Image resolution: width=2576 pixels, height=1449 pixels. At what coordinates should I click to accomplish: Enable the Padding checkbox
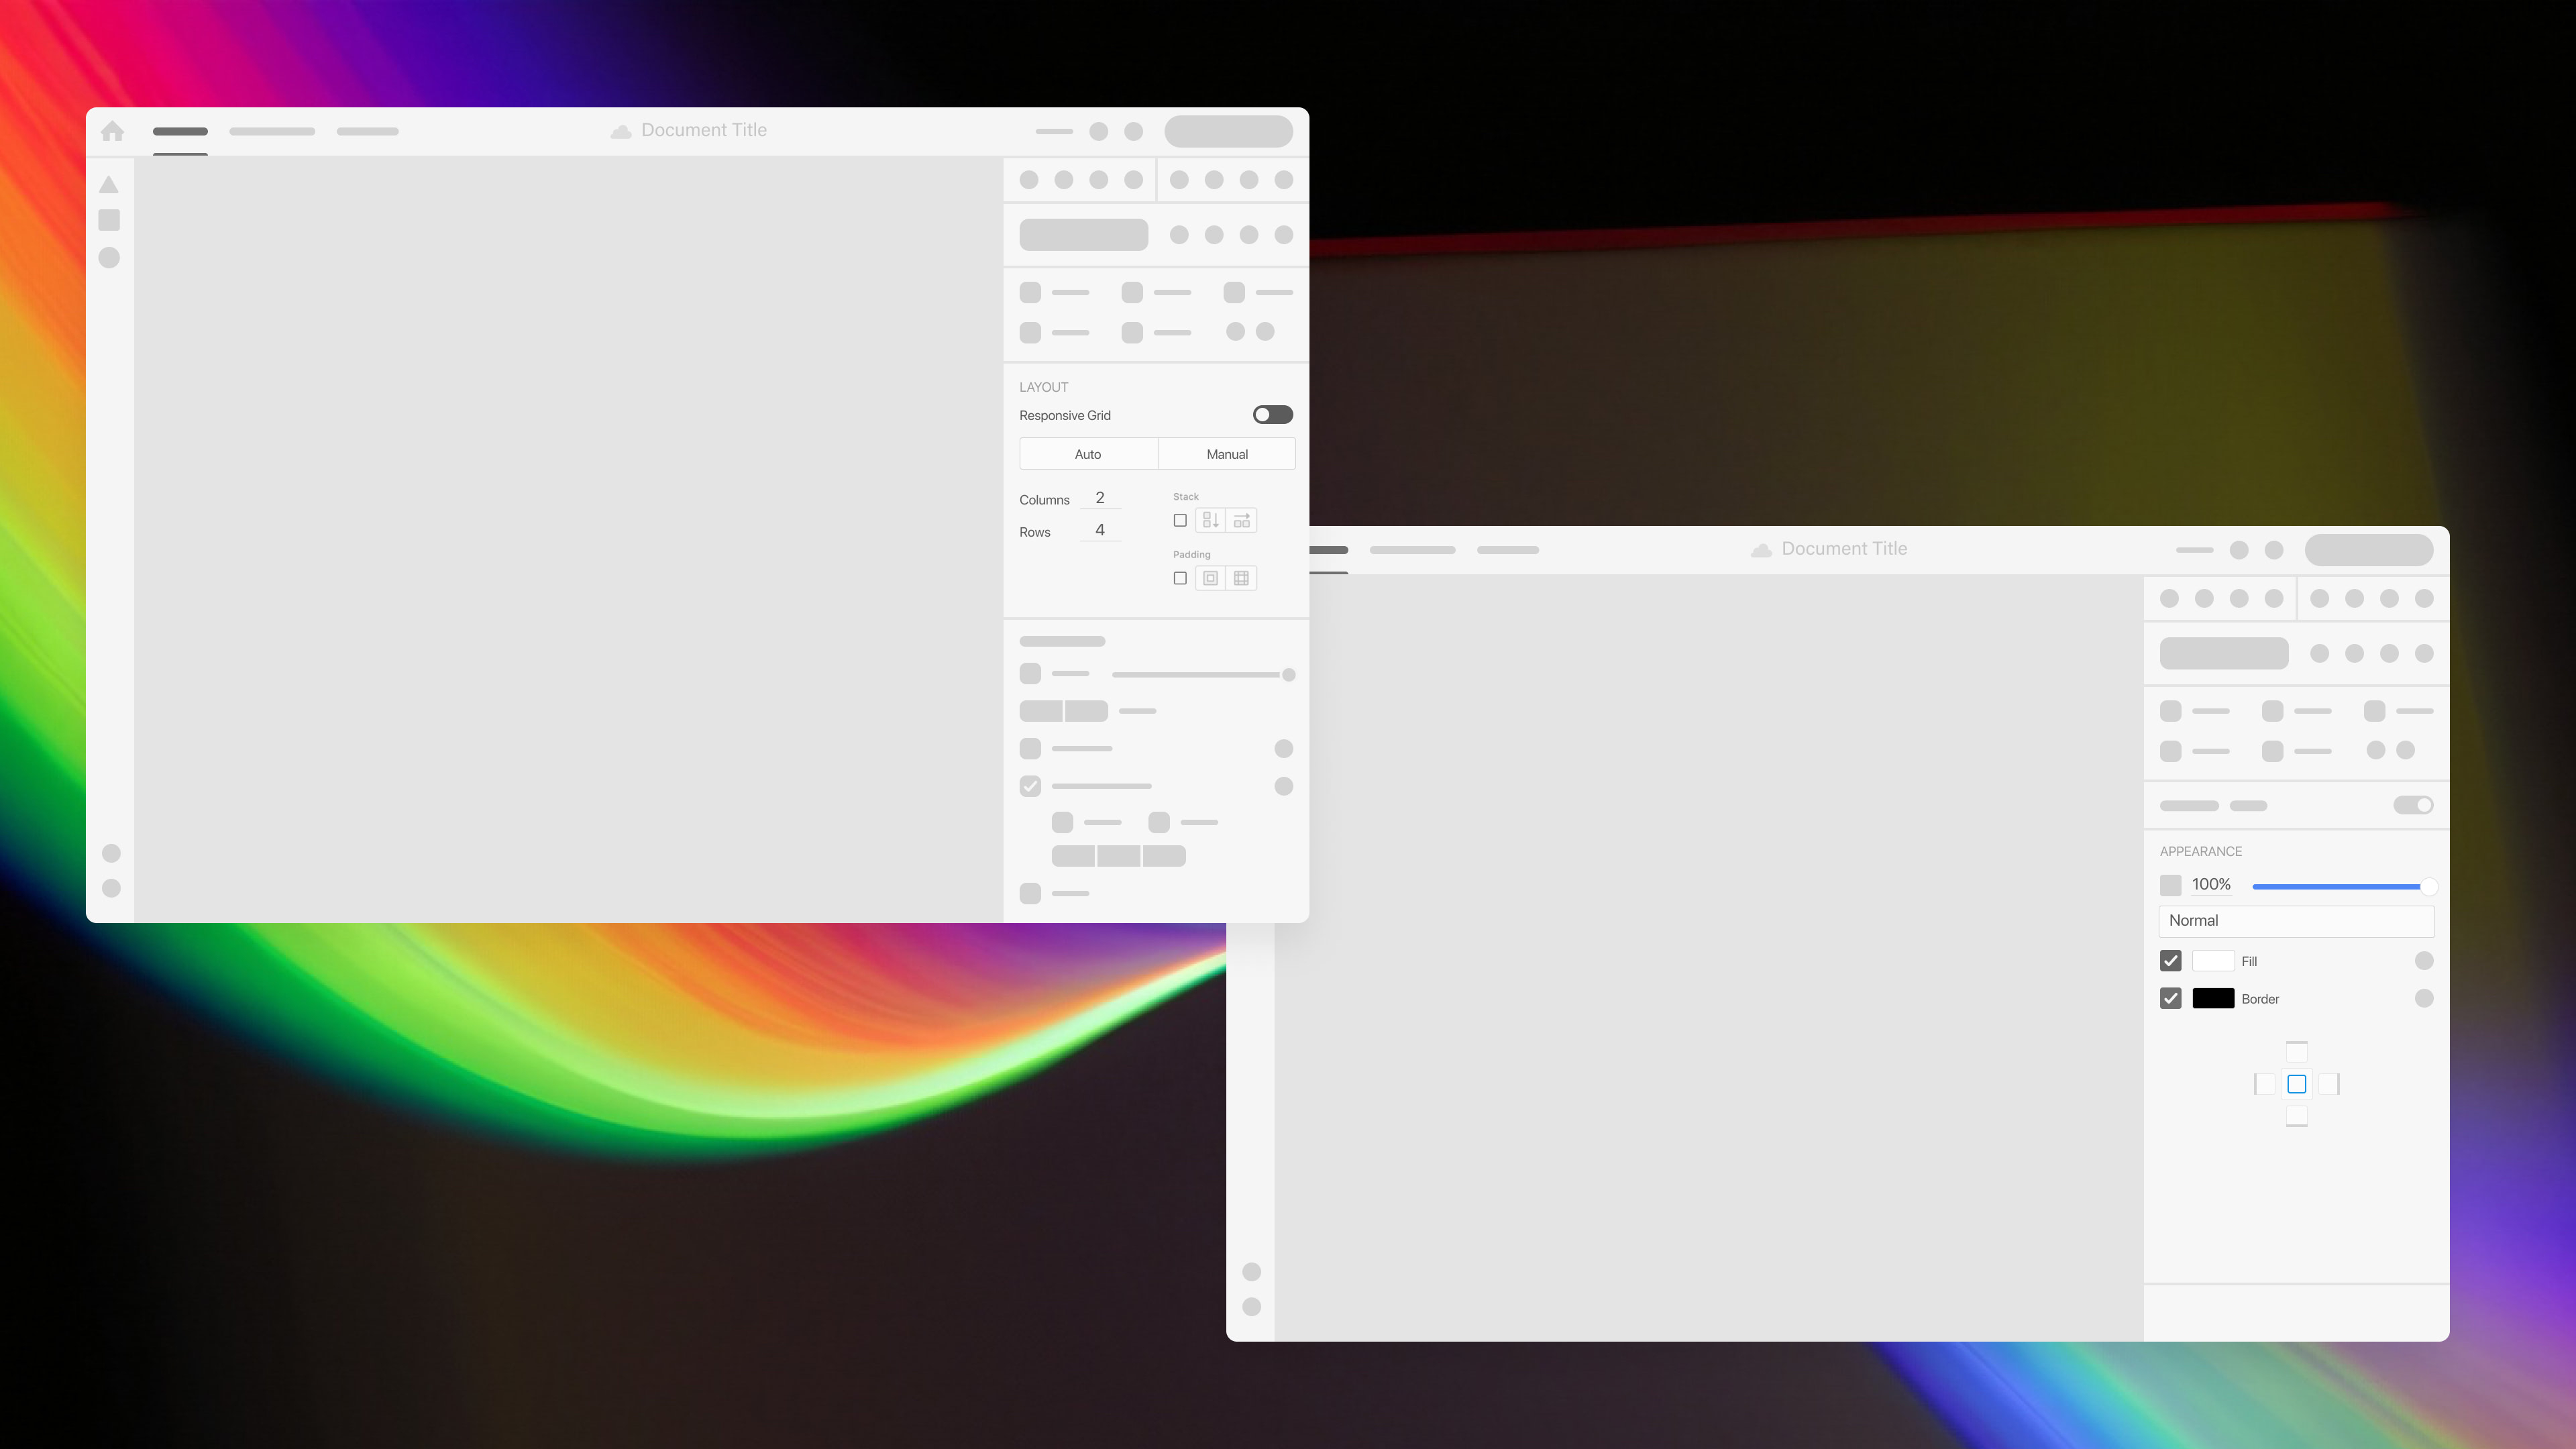pyautogui.click(x=1180, y=578)
